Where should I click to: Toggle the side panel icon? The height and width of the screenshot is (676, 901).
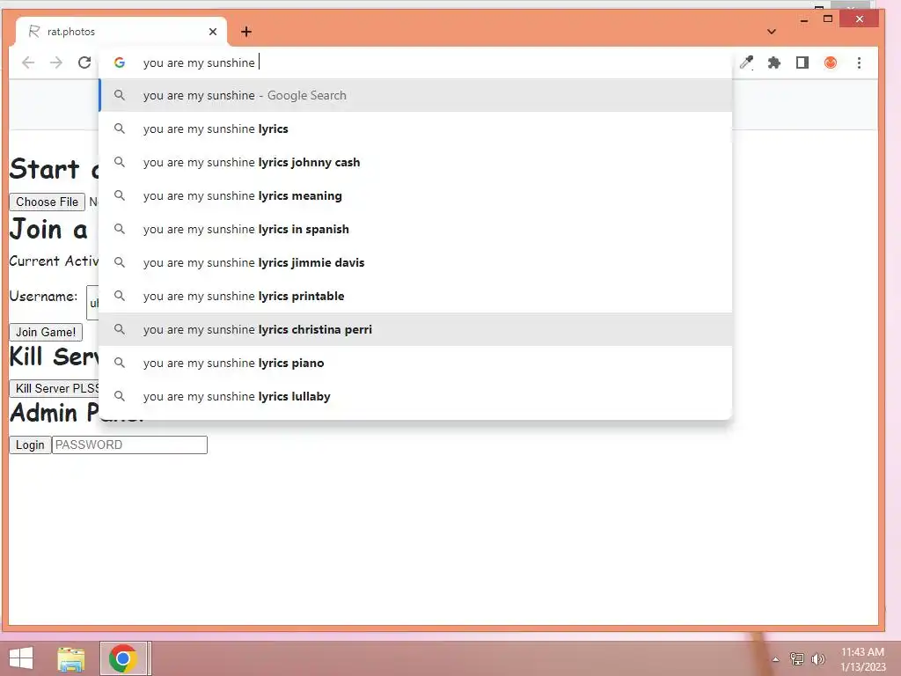coord(802,62)
